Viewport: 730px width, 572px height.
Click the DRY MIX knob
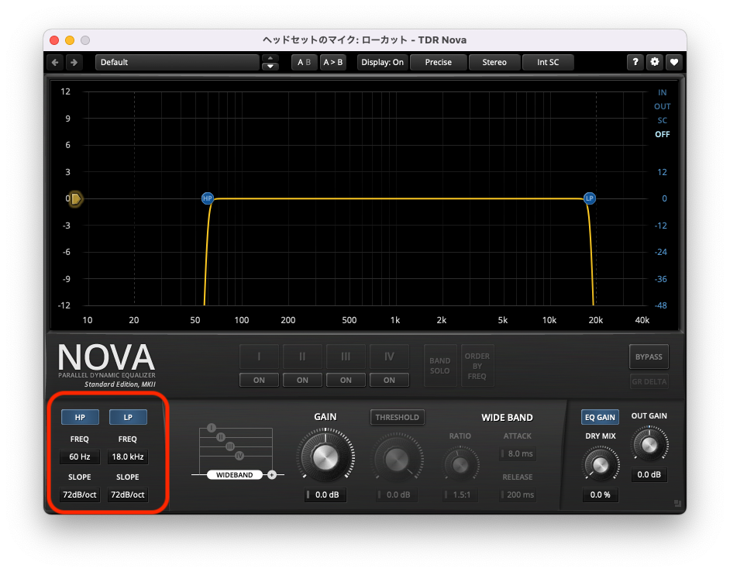pyautogui.click(x=600, y=464)
